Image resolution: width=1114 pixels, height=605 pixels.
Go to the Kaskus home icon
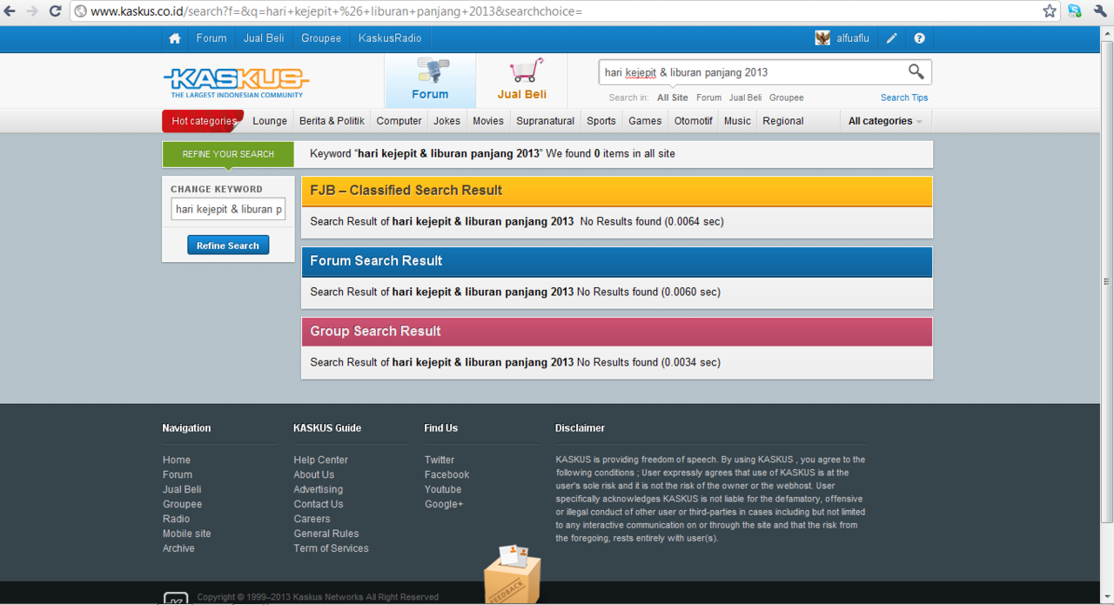tap(175, 38)
